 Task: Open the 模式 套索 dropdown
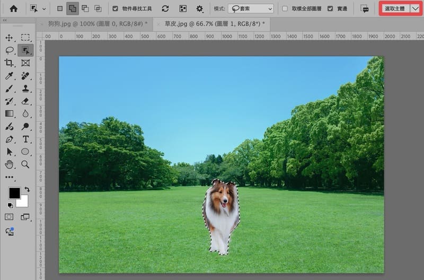pos(251,8)
